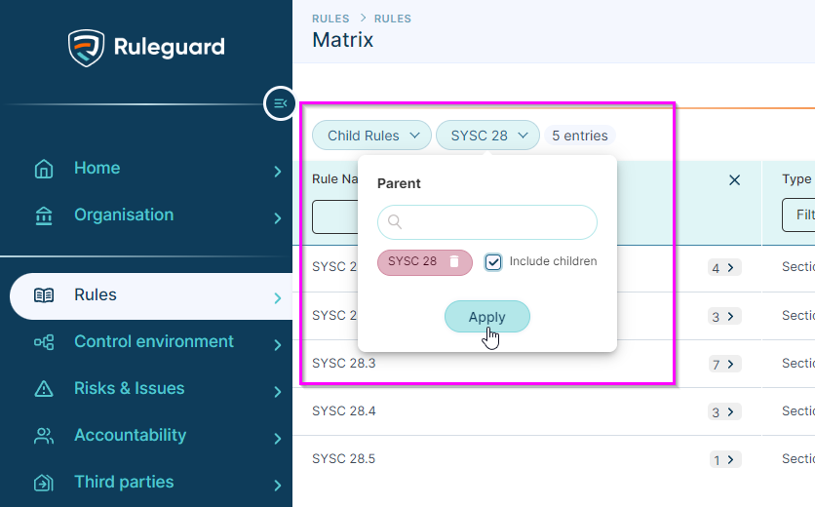Collapse the sidebar with the round toggle button

pos(280,103)
